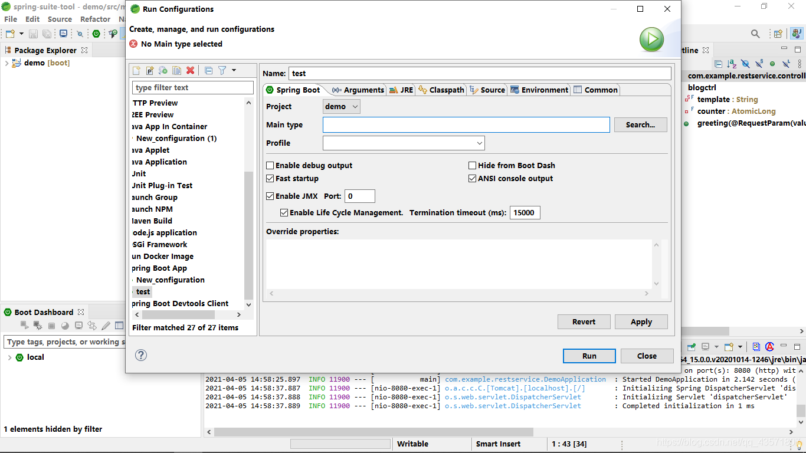The height and width of the screenshot is (453, 806).
Task: Switch to the Arguments tab
Action: (x=358, y=90)
